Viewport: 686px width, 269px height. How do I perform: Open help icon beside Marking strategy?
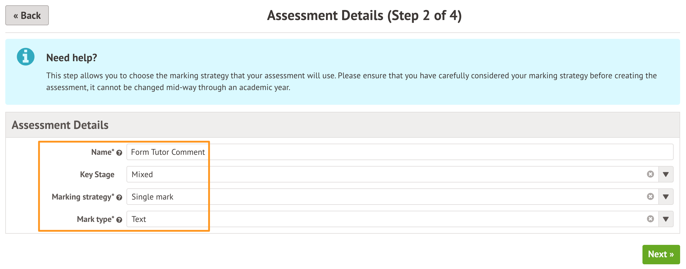click(119, 197)
